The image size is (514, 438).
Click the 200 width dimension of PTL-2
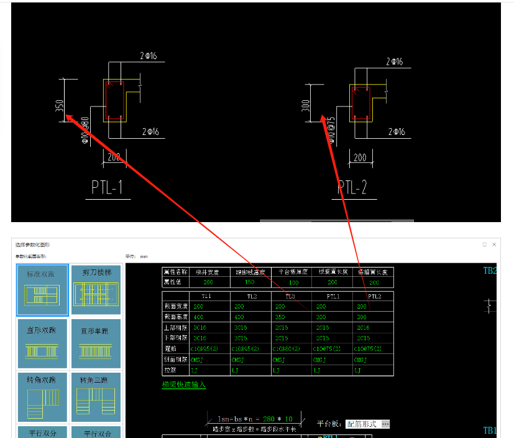pyautogui.click(x=360, y=158)
